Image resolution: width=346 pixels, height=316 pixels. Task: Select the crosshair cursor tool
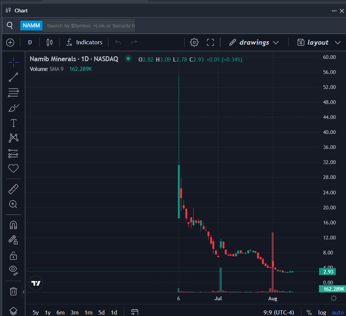pos(14,62)
